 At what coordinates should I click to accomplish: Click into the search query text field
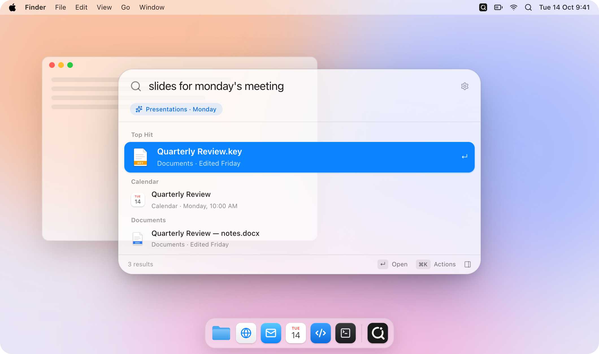[x=299, y=86]
